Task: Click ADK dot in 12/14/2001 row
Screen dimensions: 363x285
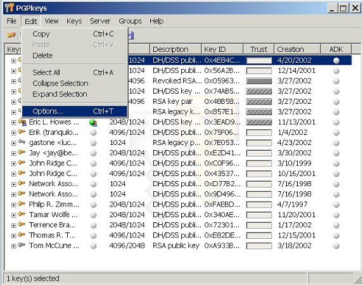Action: 336,71
